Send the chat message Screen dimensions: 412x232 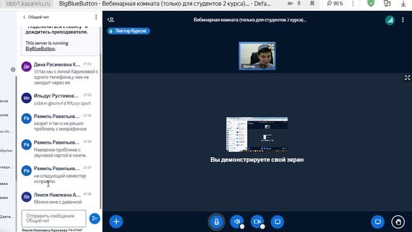(95, 218)
